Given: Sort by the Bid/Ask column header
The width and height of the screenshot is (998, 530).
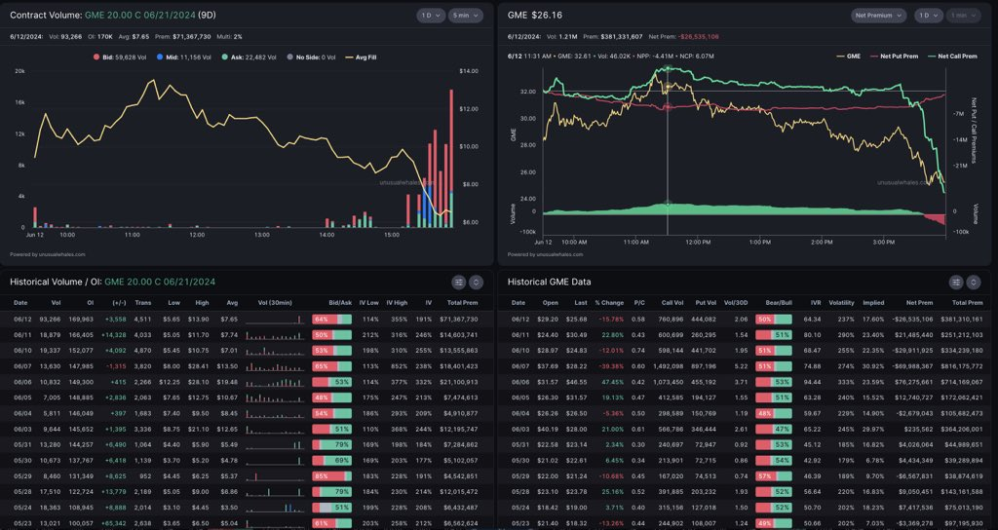Looking at the screenshot, I should (340, 303).
